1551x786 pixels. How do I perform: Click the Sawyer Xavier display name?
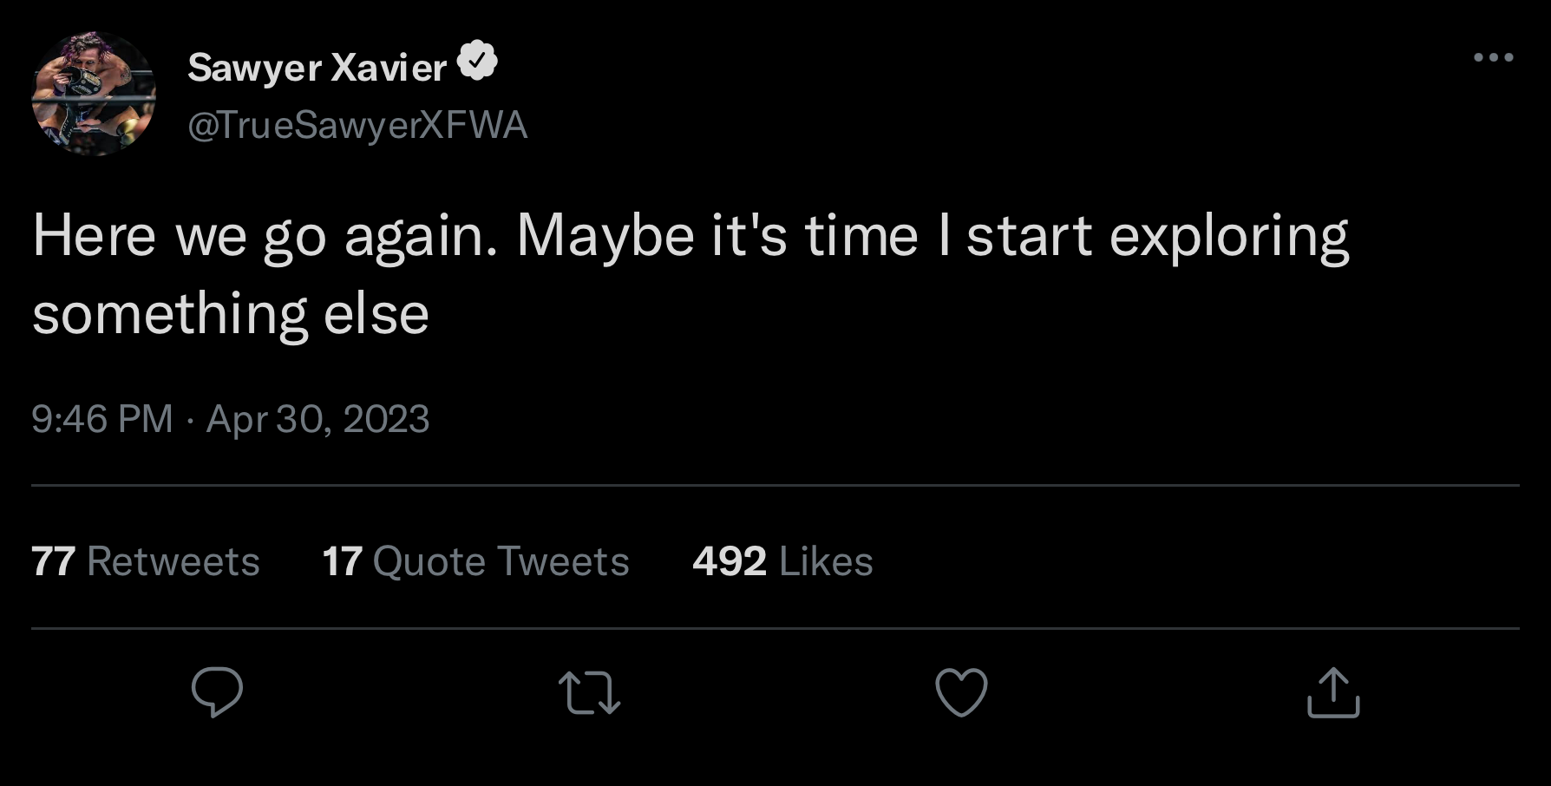click(x=317, y=67)
